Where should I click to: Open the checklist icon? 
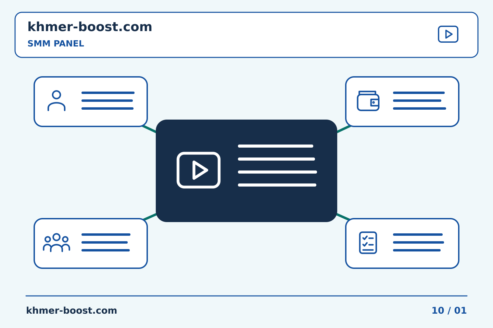coord(368,243)
